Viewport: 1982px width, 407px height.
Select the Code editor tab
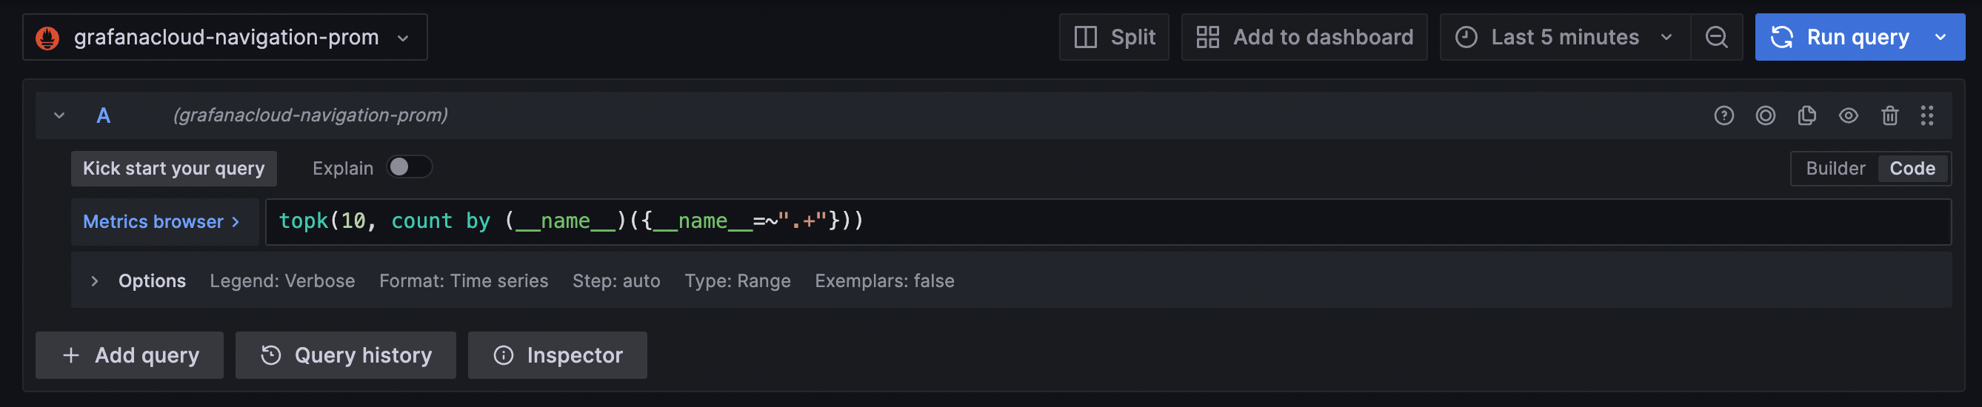coord(1912,169)
